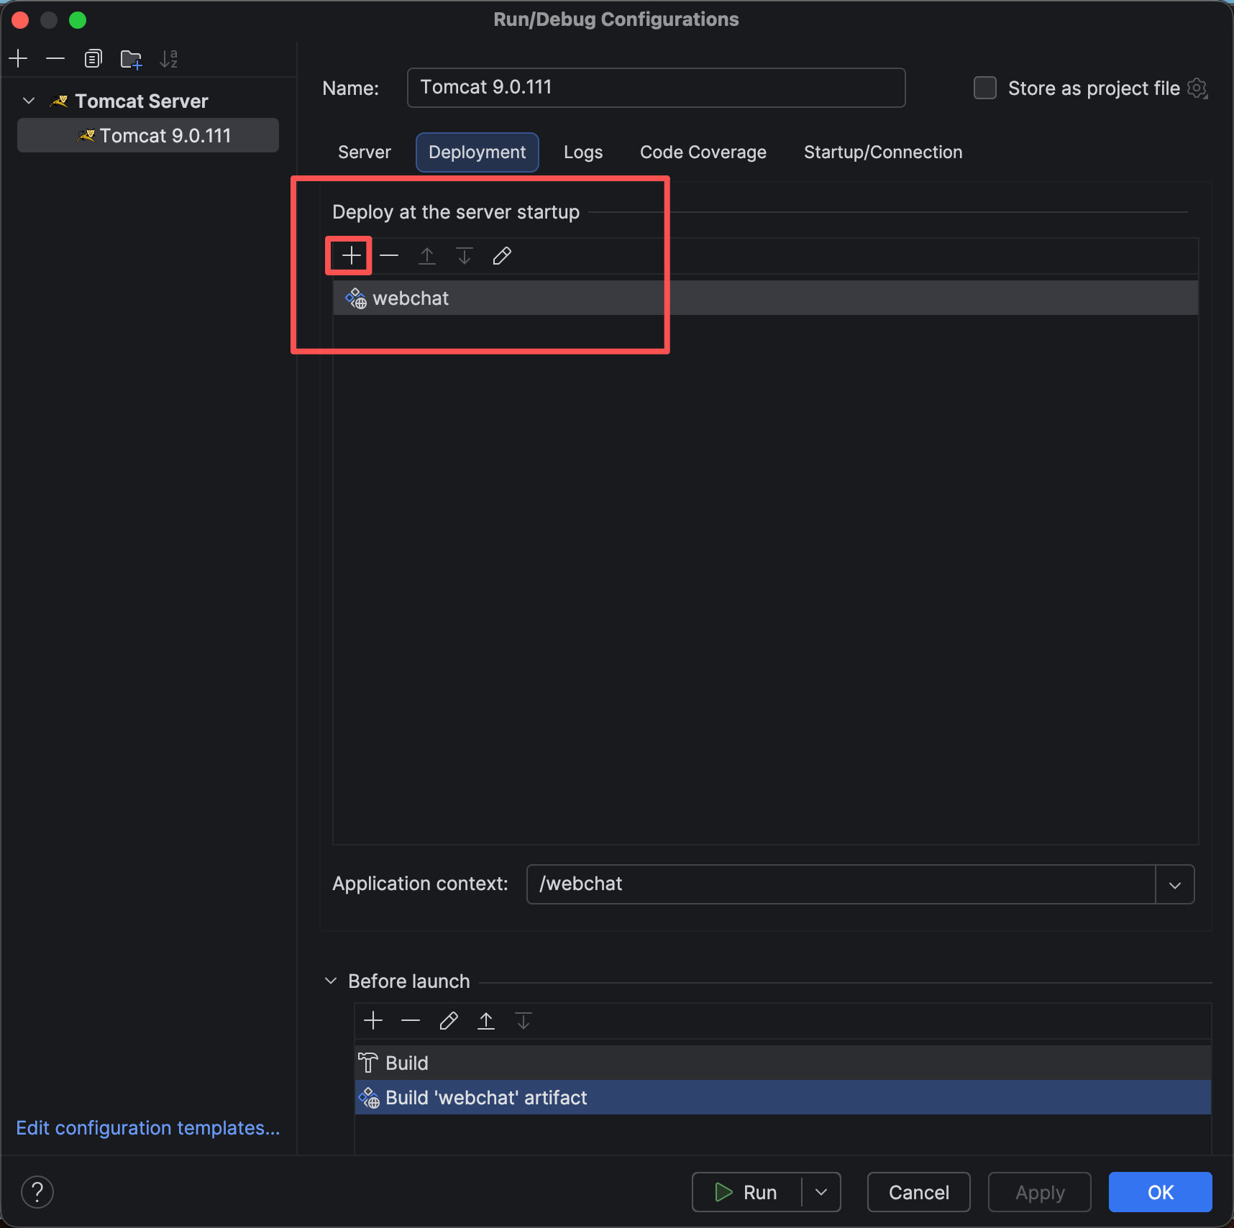Click the Apply button
This screenshot has height=1228, width=1234.
pyautogui.click(x=1040, y=1192)
